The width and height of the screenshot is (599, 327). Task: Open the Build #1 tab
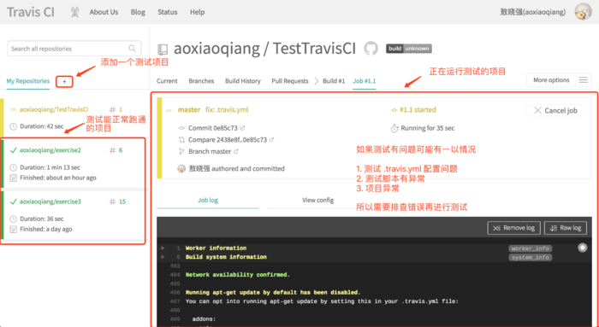[334, 81]
